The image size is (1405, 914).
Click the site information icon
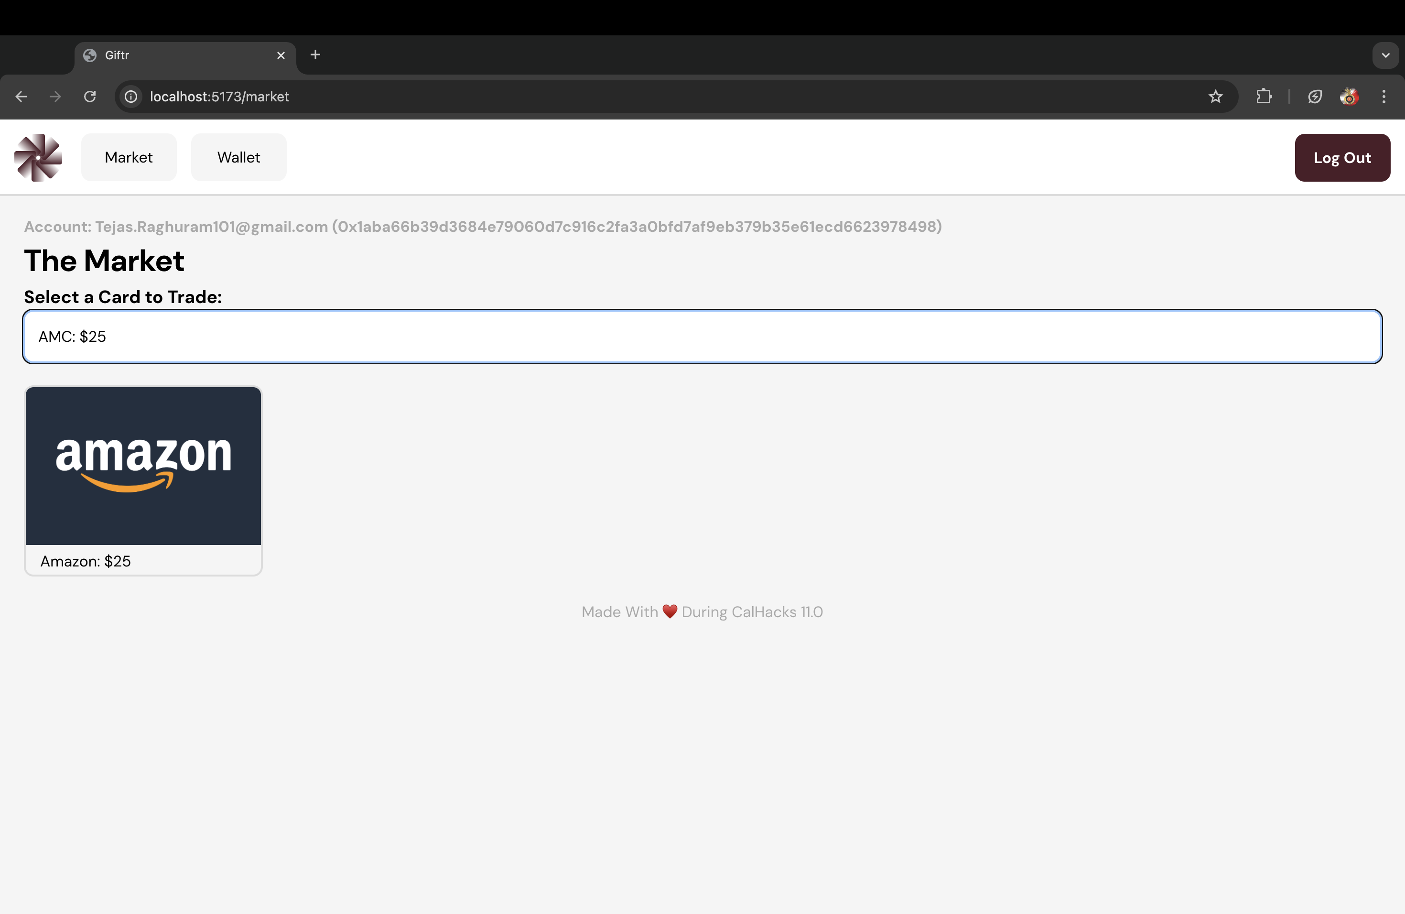point(131,96)
